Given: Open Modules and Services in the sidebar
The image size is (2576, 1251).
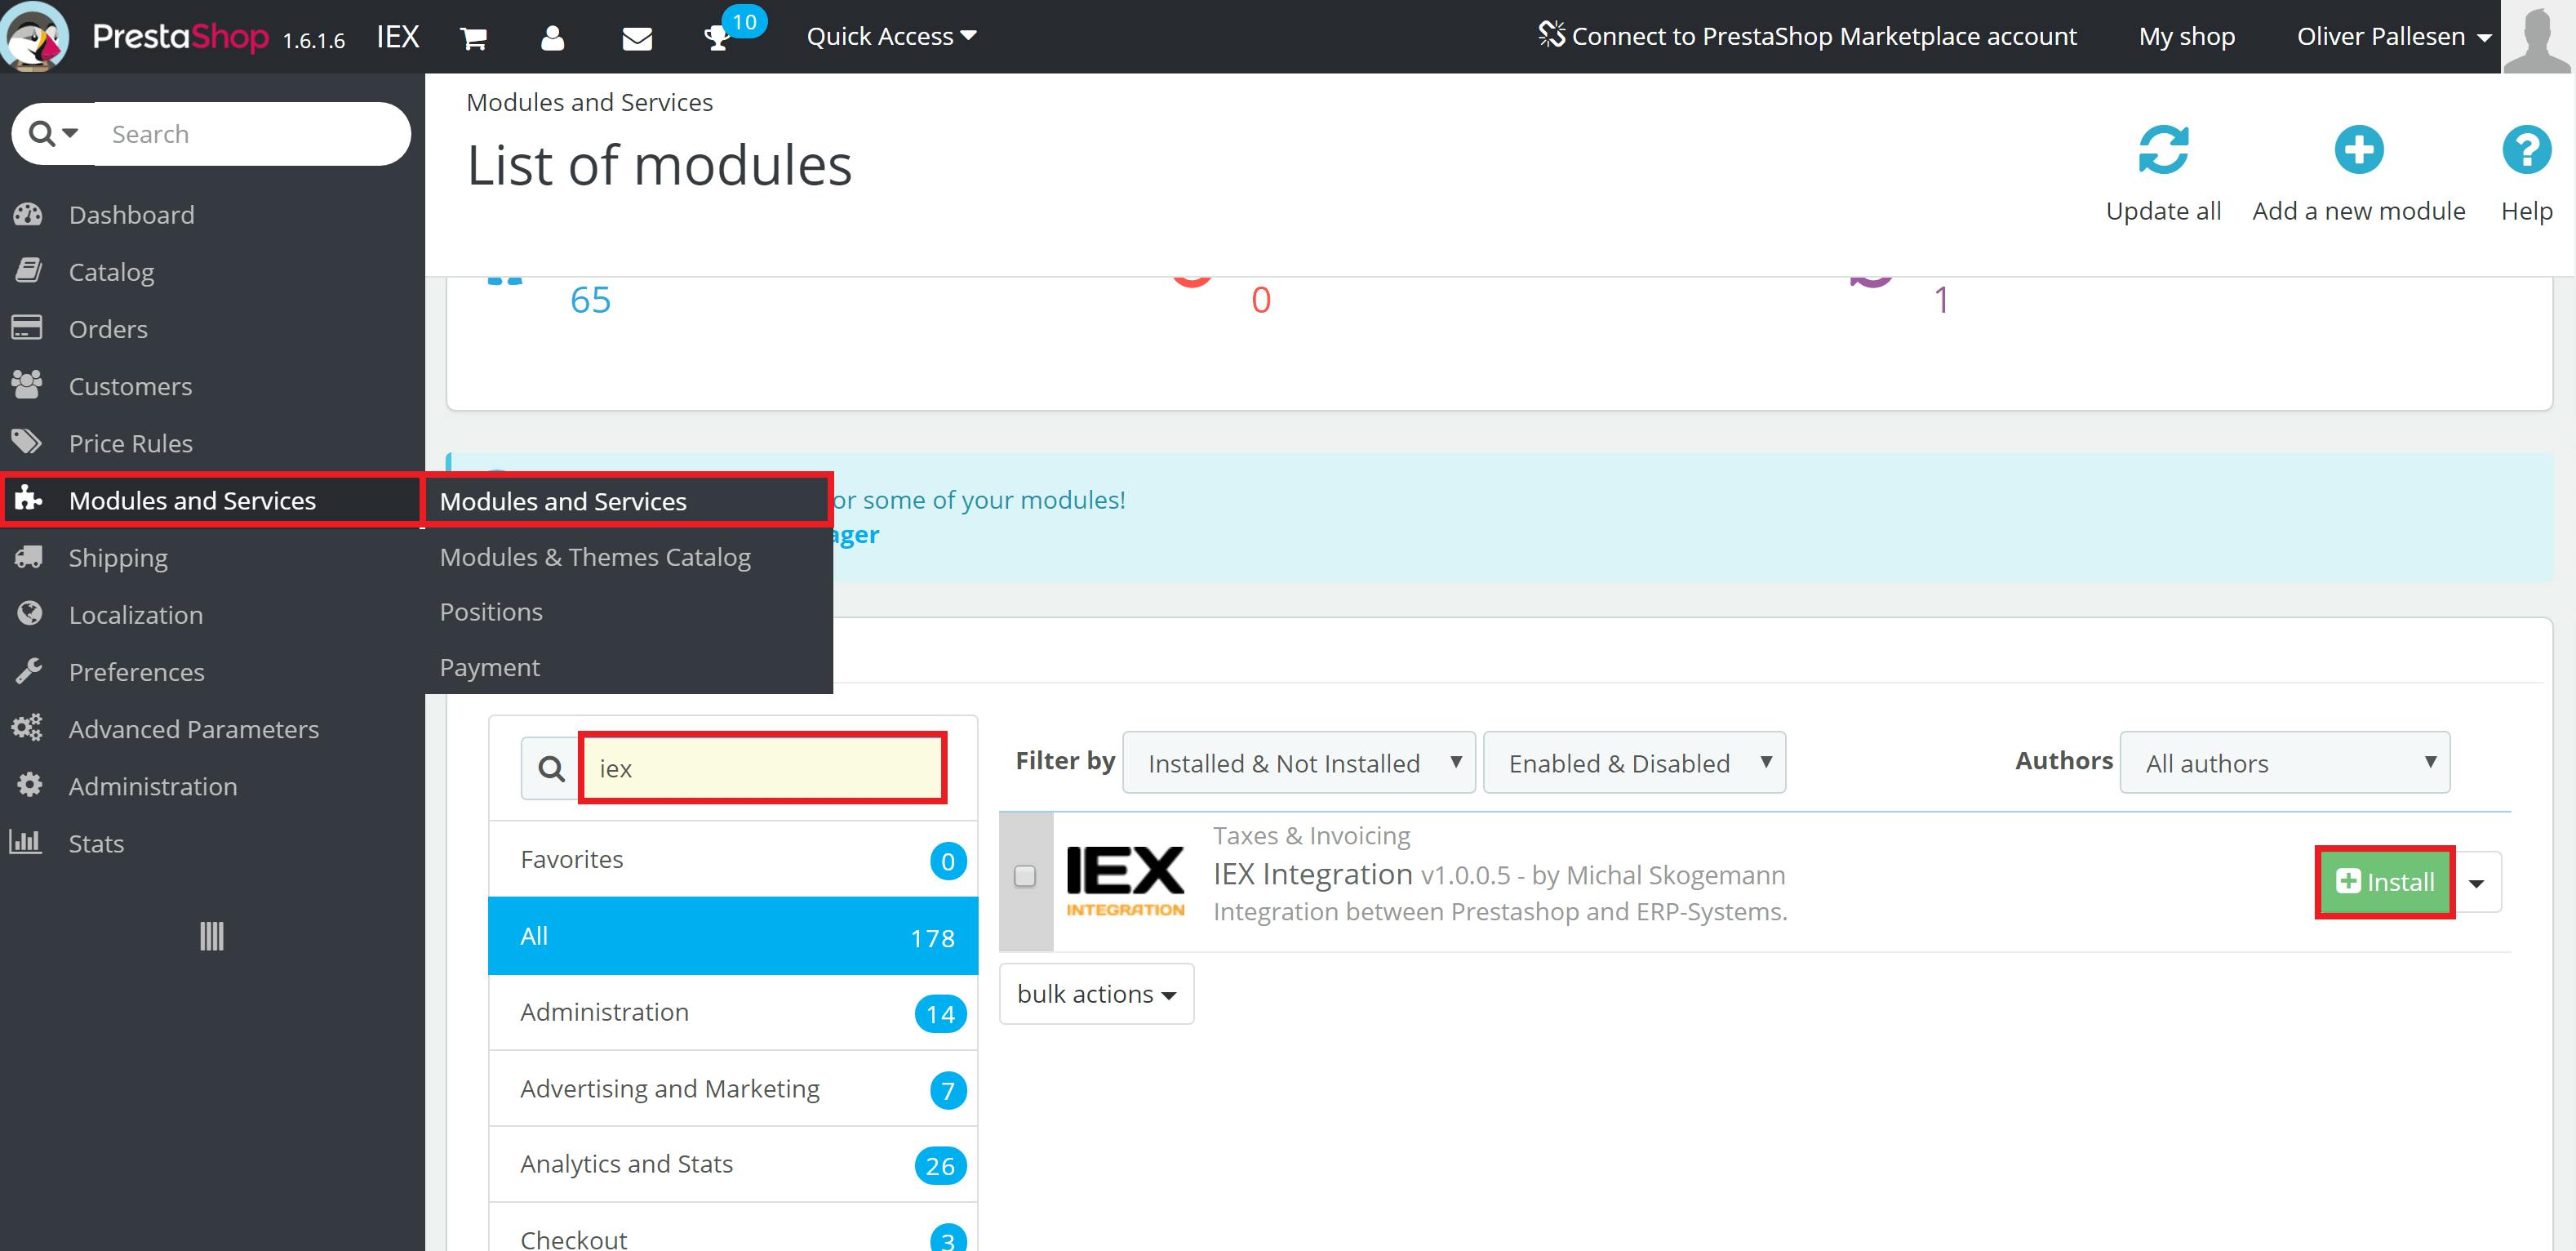Looking at the screenshot, I should pos(212,501).
